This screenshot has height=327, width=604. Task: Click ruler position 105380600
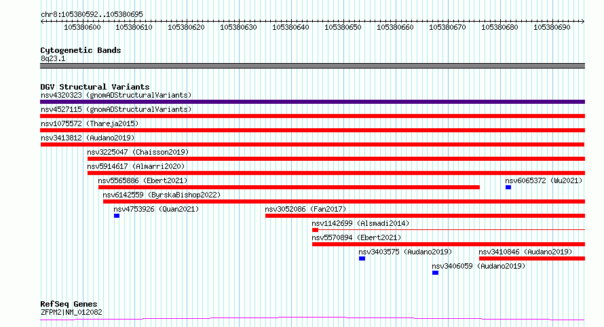[x=82, y=28]
